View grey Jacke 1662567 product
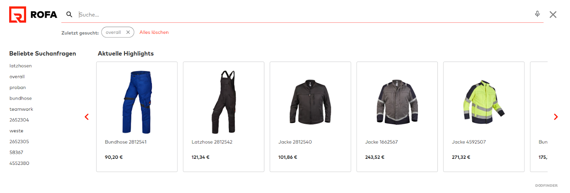Viewport: 570px width, 193px height. click(397, 117)
